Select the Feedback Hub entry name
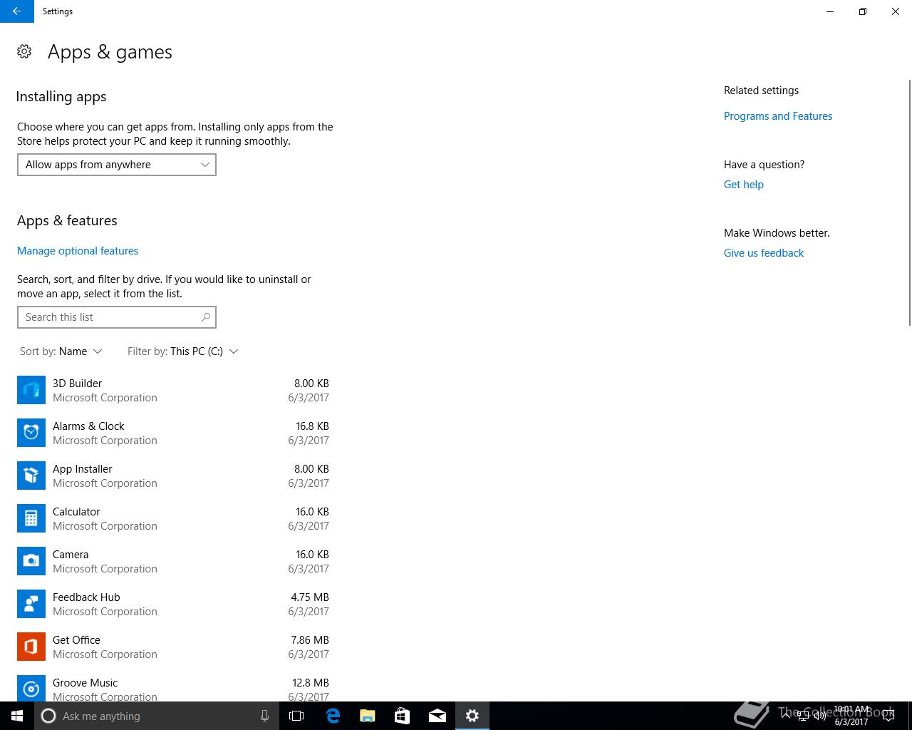Image resolution: width=912 pixels, height=730 pixels. tap(86, 597)
